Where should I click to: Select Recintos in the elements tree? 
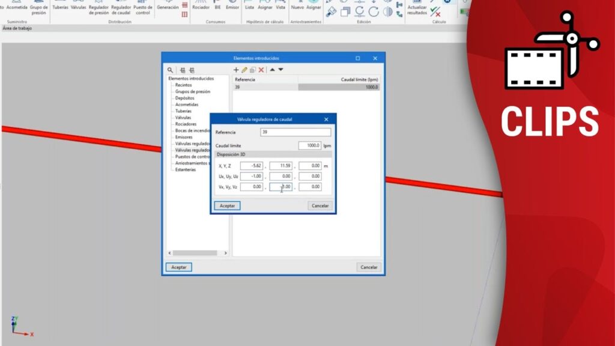[183, 85]
